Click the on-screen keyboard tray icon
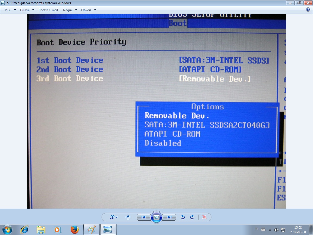Viewport: 313px width, 235px height. [x=263, y=229]
